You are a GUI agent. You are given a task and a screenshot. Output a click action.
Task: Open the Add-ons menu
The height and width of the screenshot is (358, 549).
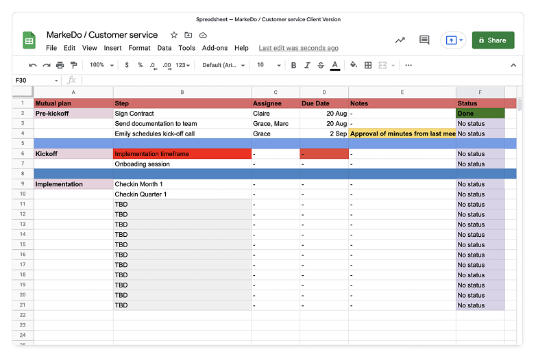pyautogui.click(x=213, y=48)
